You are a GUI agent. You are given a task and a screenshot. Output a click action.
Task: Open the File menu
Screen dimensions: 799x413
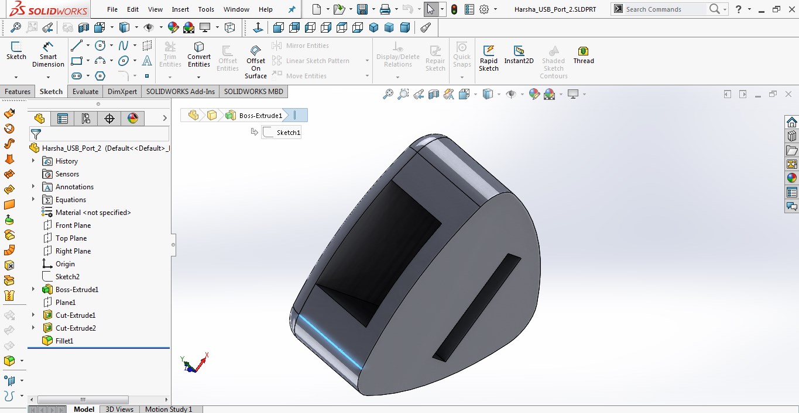click(x=112, y=9)
